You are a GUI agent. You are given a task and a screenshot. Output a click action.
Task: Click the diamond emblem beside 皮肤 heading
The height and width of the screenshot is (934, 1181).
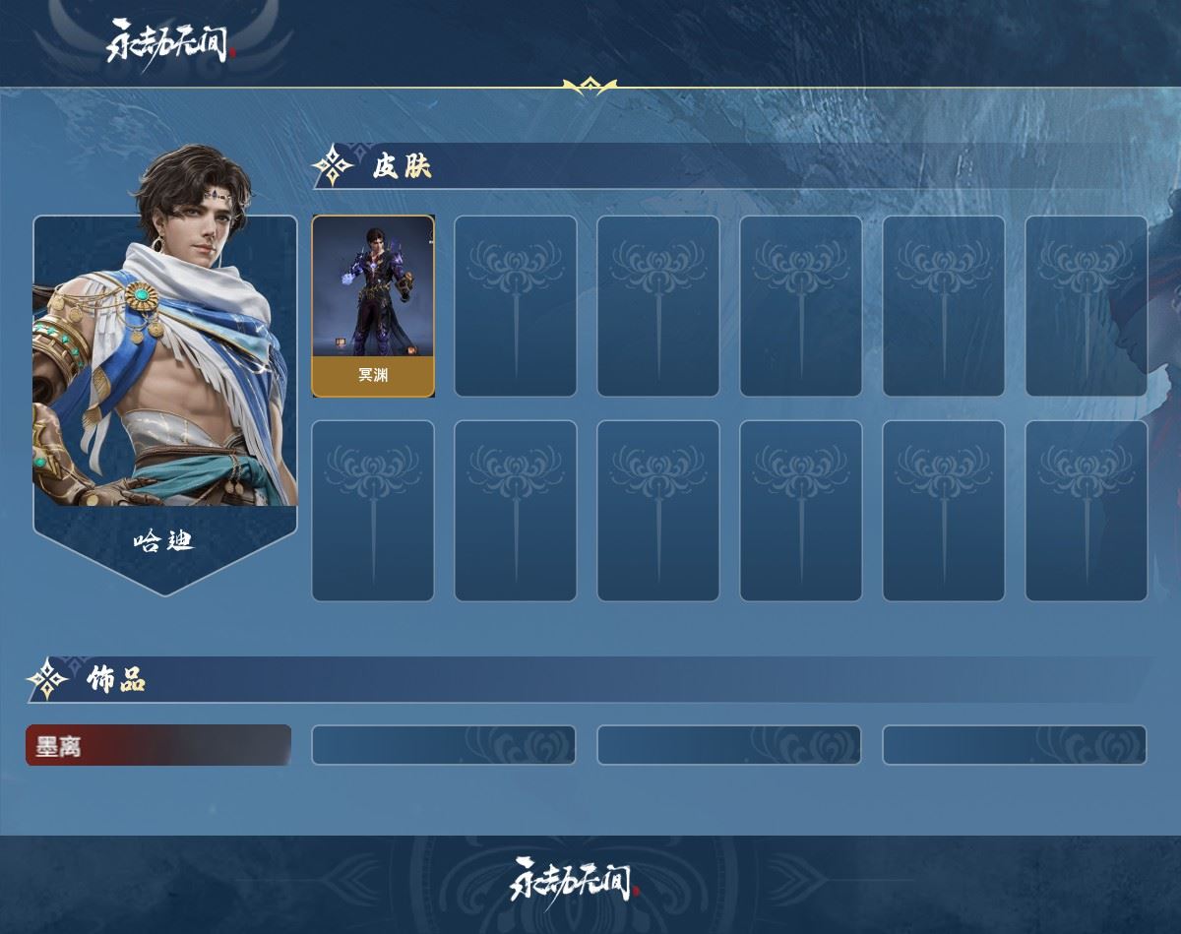334,165
